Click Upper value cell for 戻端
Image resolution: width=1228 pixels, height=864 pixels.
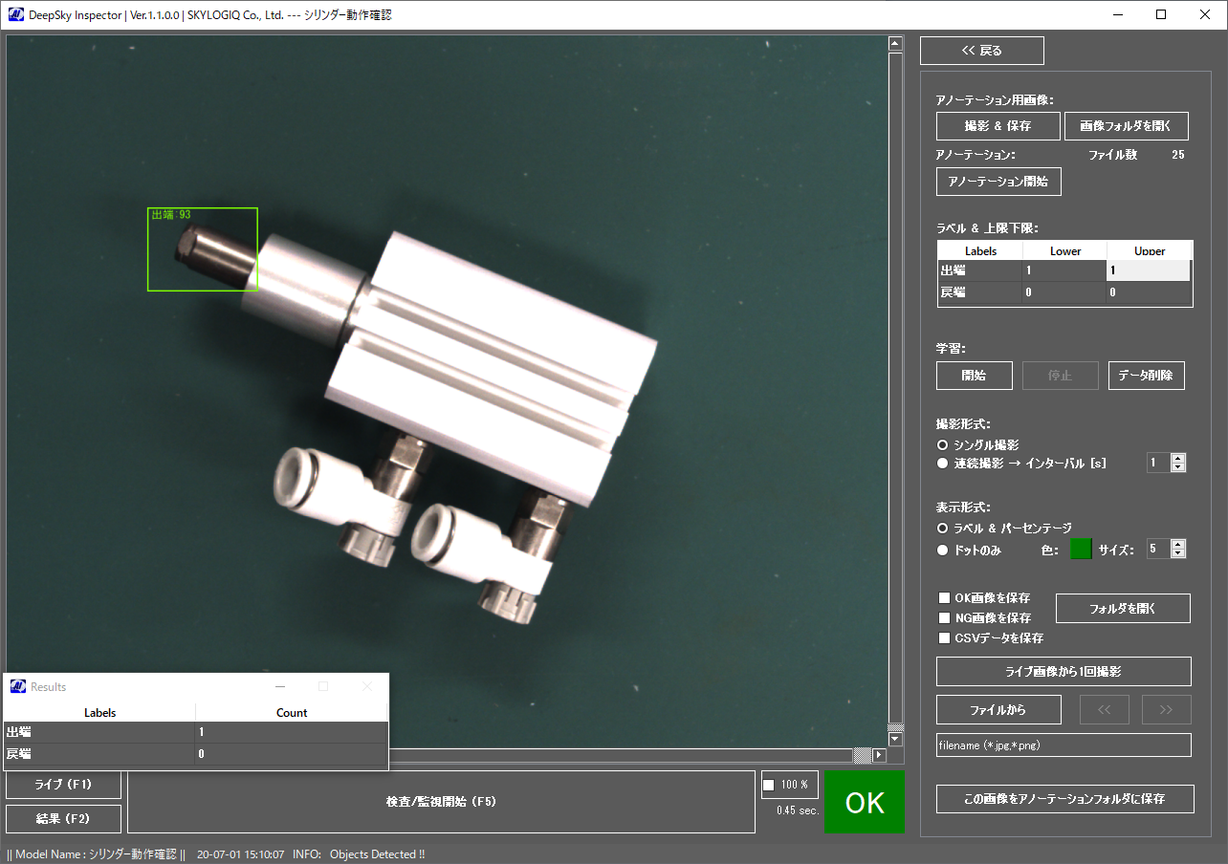click(x=1150, y=292)
